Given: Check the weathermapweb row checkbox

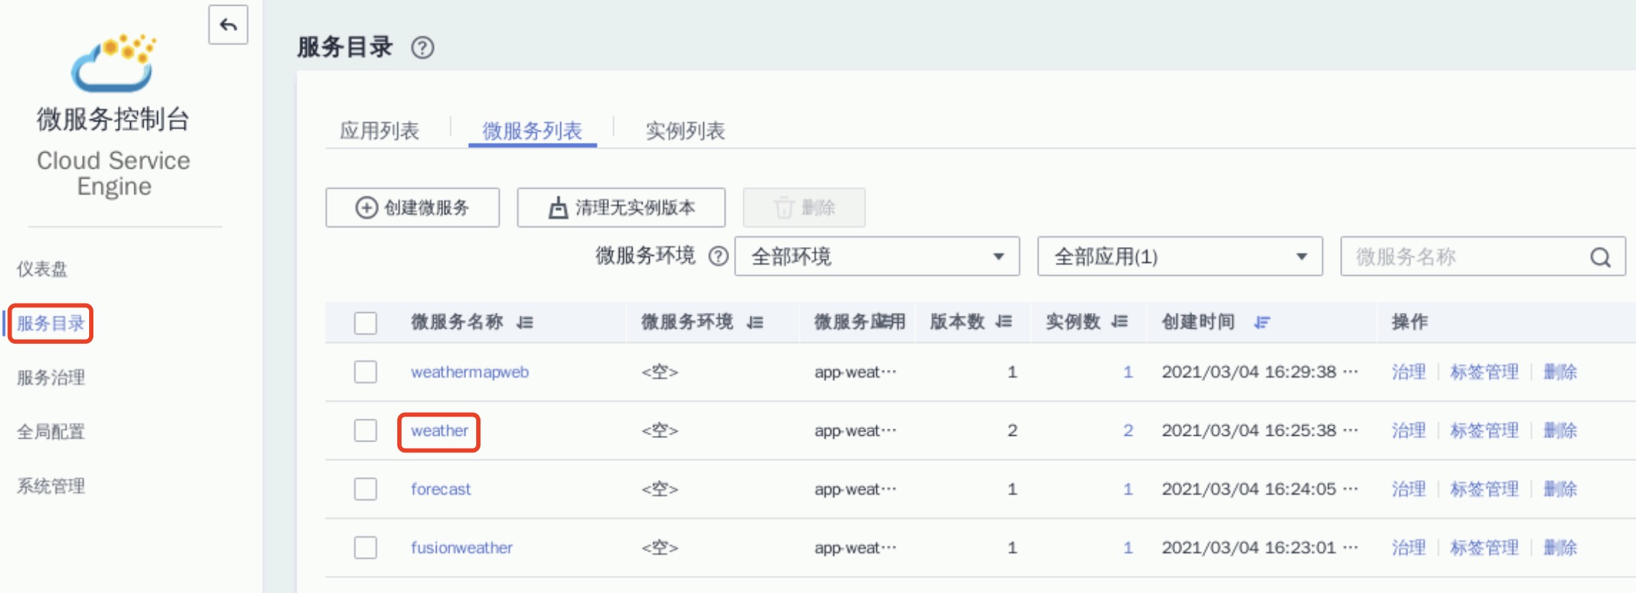Looking at the screenshot, I should (x=366, y=372).
